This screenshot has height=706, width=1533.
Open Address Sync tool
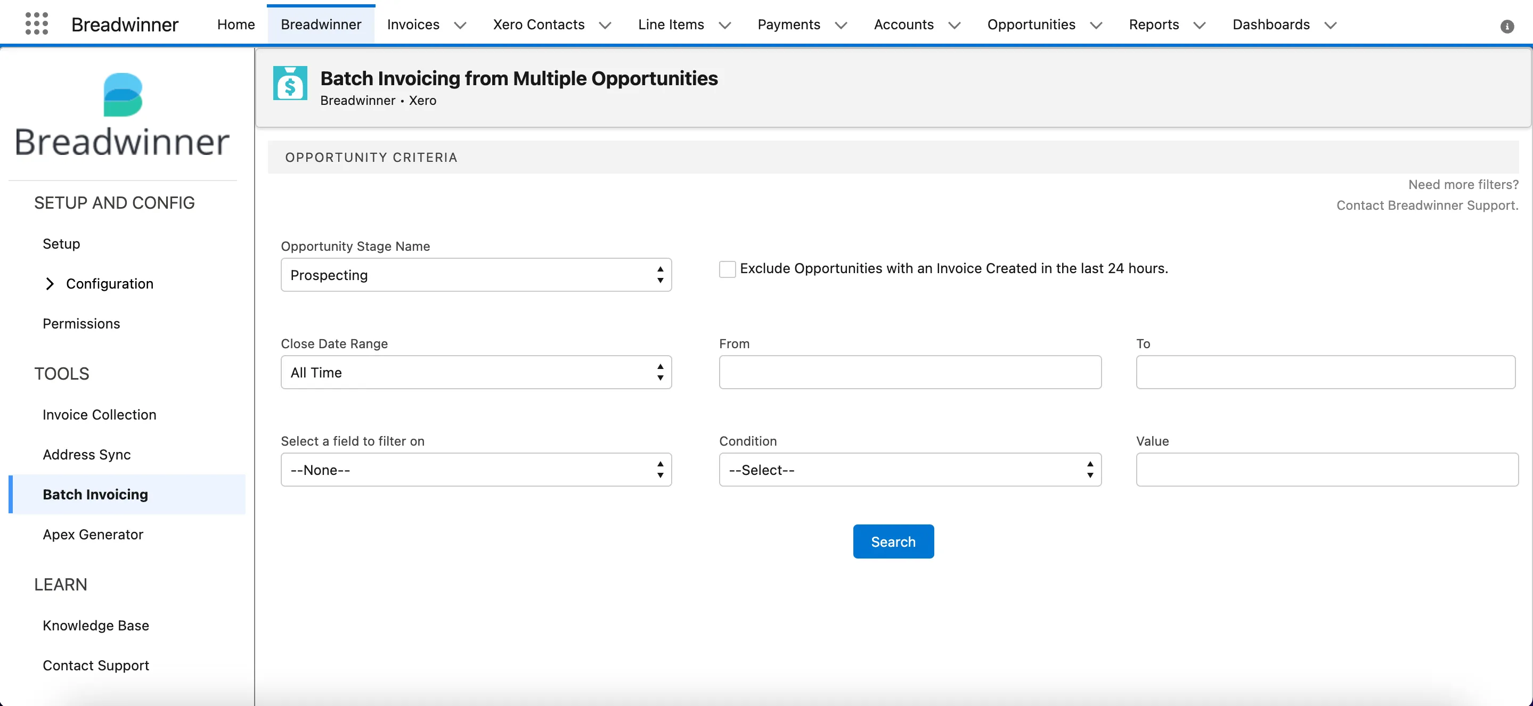87,454
